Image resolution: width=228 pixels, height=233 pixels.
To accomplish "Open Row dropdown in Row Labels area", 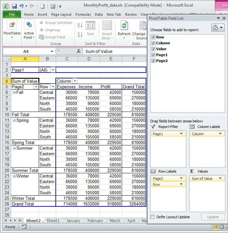I will point(181,184).
